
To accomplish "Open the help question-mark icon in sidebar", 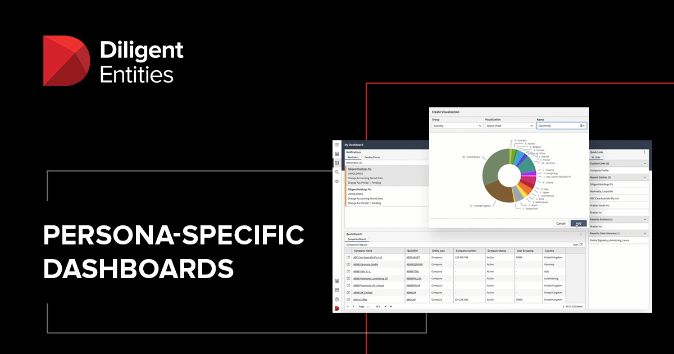I will pyautogui.click(x=337, y=299).
